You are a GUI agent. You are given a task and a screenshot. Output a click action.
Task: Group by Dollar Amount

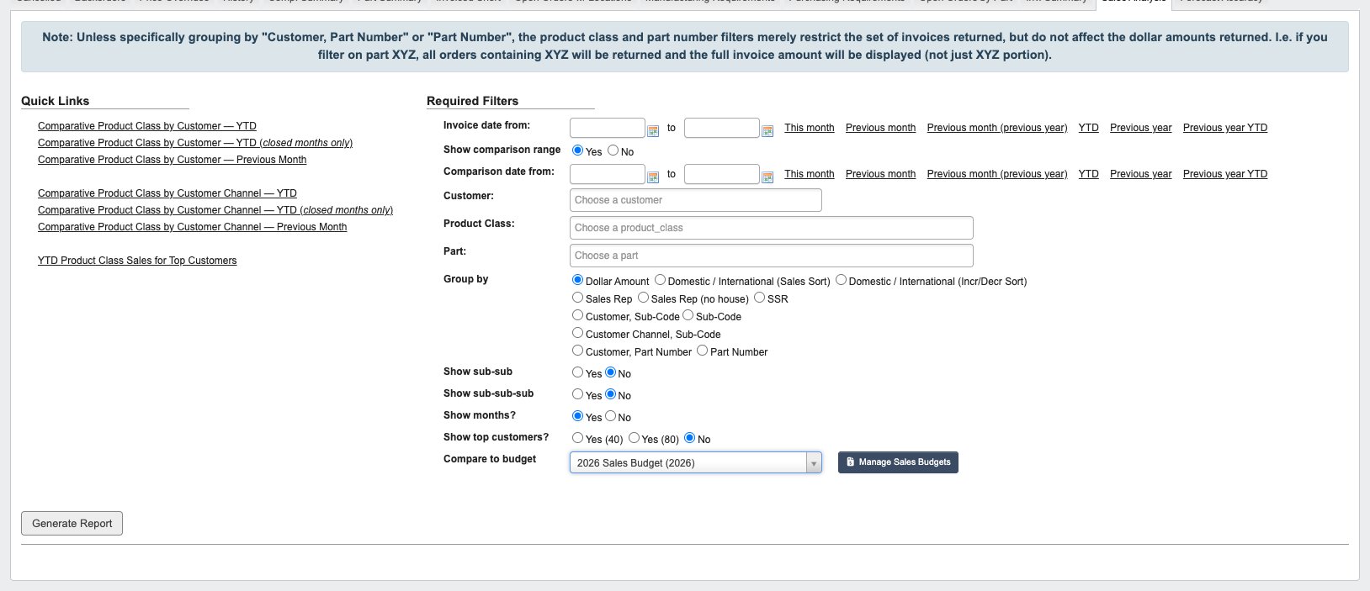577,280
